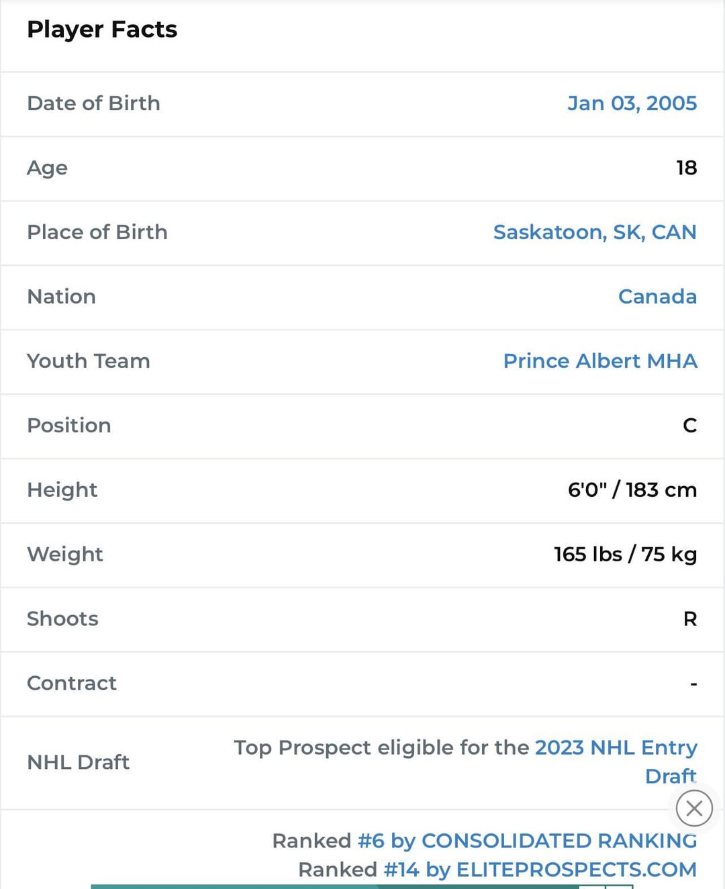The width and height of the screenshot is (725, 889).
Task: Open the #14 by ELITEPROSPECTS.COM ranking link
Action: 540,870
